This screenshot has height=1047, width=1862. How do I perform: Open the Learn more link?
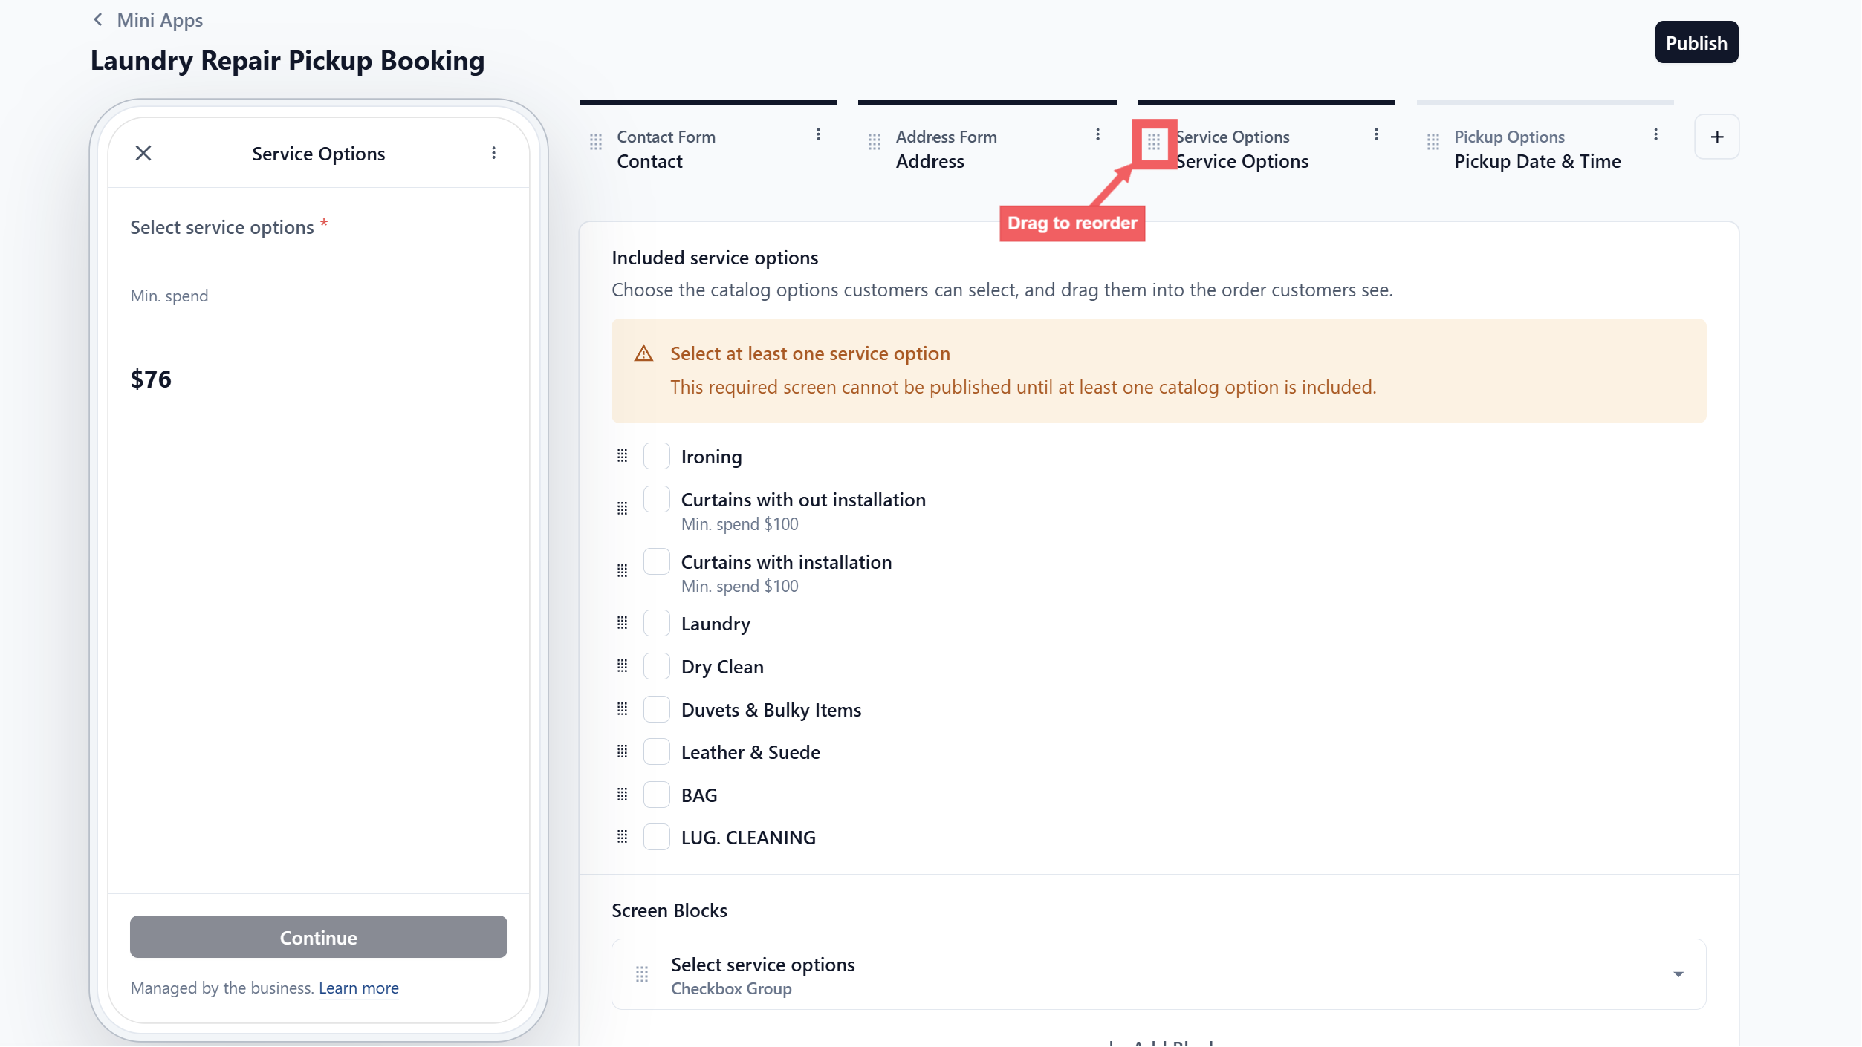coord(359,988)
